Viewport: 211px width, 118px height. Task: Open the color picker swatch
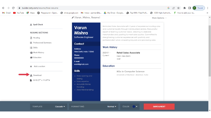pyautogui.click(x=134, y=106)
